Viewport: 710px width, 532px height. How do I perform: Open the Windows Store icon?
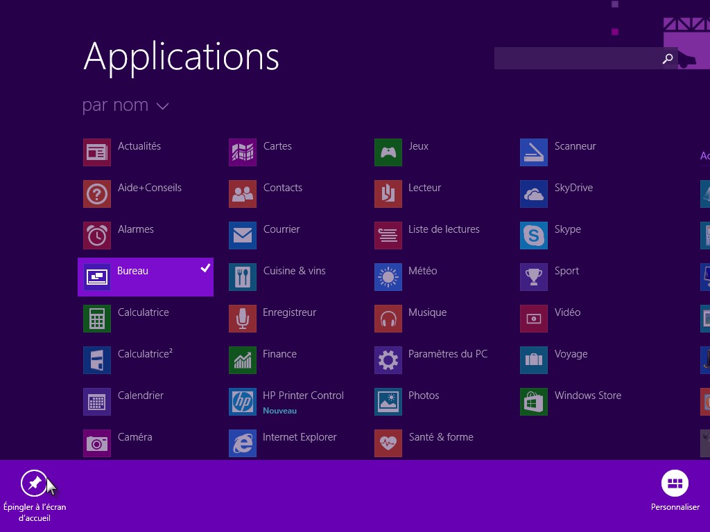point(533,402)
